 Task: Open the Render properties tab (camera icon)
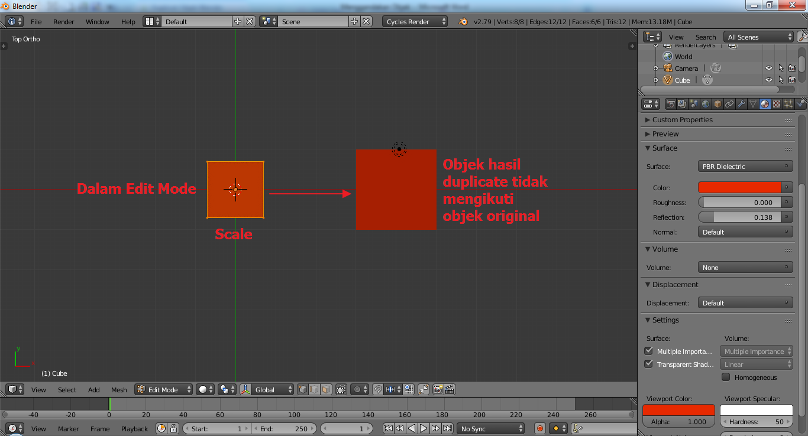[x=671, y=103]
